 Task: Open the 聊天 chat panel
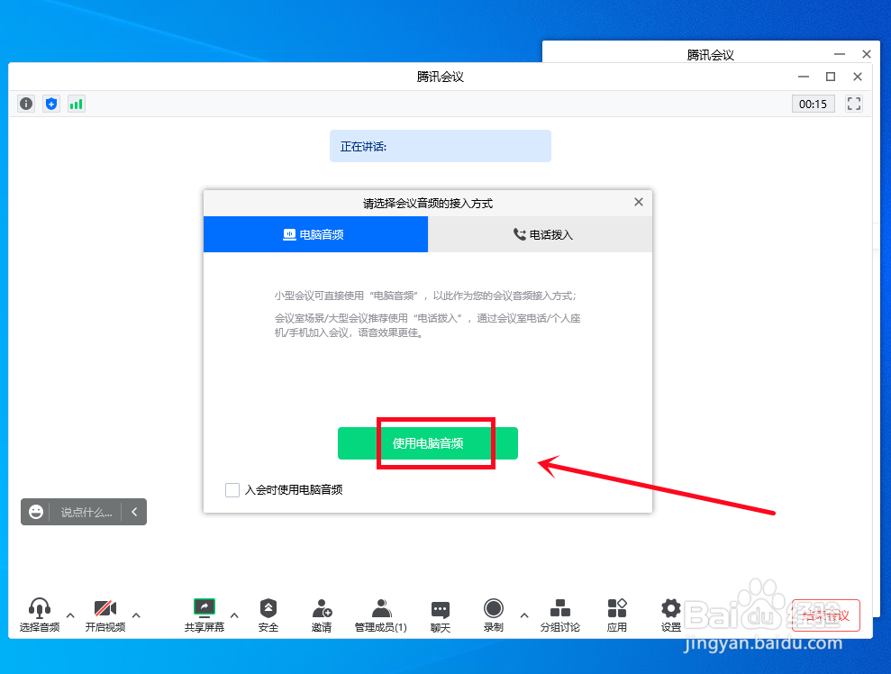pyautogui.click(x=441, y=616)
